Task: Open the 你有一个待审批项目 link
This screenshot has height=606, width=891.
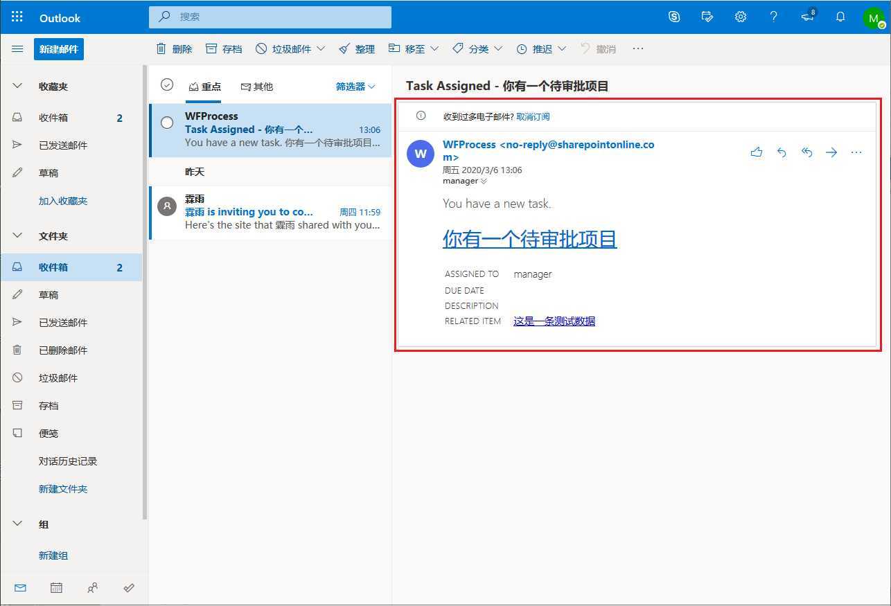Action: 530,239
